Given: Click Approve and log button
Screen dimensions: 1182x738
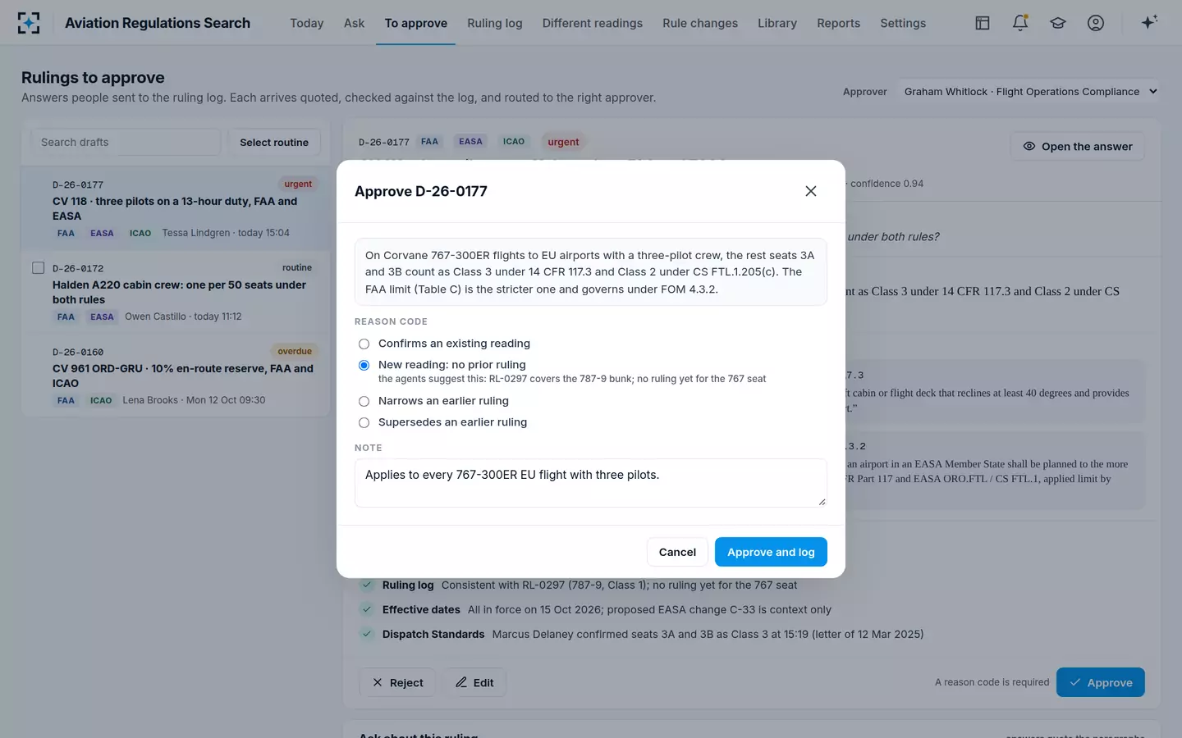Looking at the screenshot, I should (x=771, y=552).
